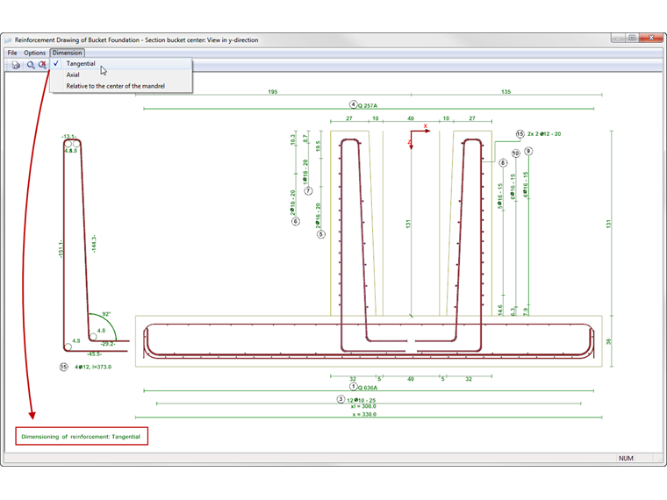This screenshot has width=667, height=500.
Task: Click position number 5 circle marker
Action: click(321, 234)
